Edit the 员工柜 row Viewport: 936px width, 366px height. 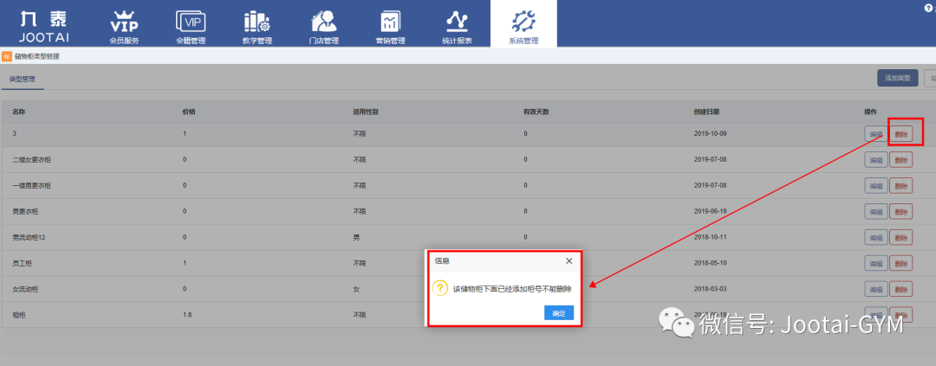pyautogui.click(x=875, y=263)
